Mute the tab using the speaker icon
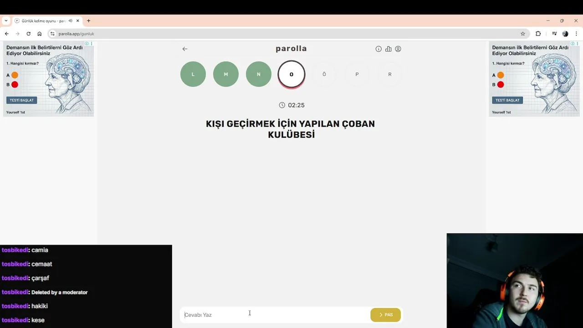583x328 pixels. [70, 21]
